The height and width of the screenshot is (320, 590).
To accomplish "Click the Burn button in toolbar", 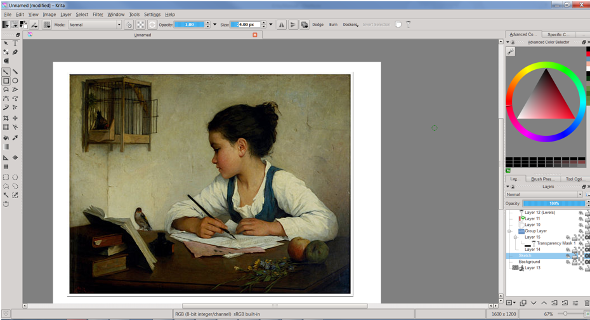I will click(333, 25).
